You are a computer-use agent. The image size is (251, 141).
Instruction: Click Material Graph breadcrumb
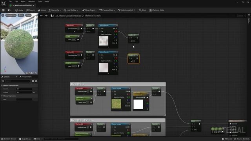[x=93, y=16]
